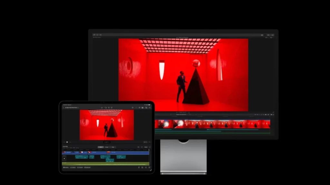Choose Edge in the iPad select mode control
This screenshot has height=185, width=330.
pos(113,147)
